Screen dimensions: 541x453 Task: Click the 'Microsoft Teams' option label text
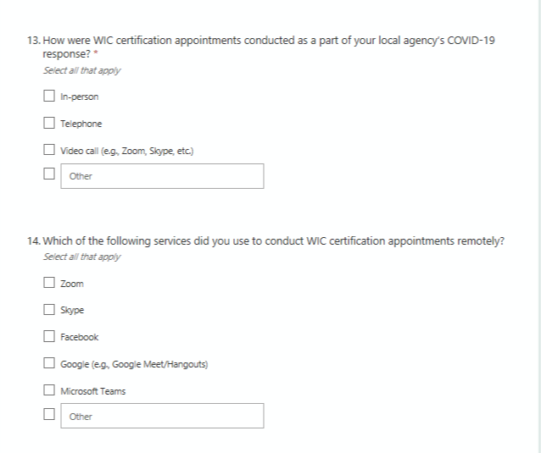click(93, 391)
